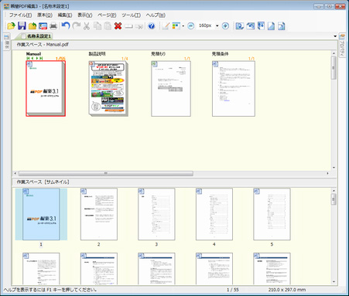This screenshot has width=349, height=296.
Task: Click the rotate left page icon
Action: (x=250, y=26)
